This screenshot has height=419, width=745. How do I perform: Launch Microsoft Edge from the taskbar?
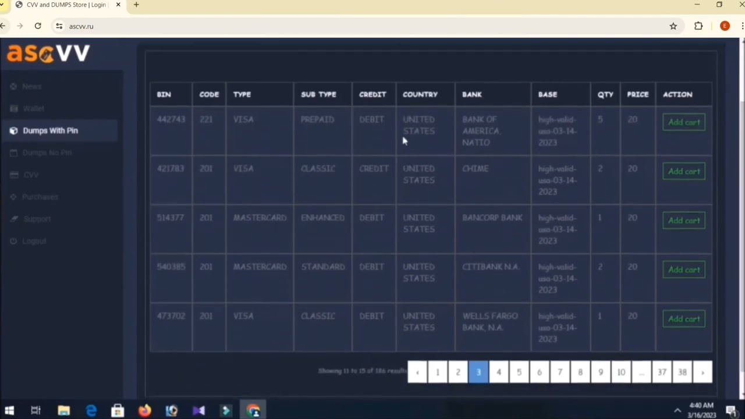click(91, 411)
